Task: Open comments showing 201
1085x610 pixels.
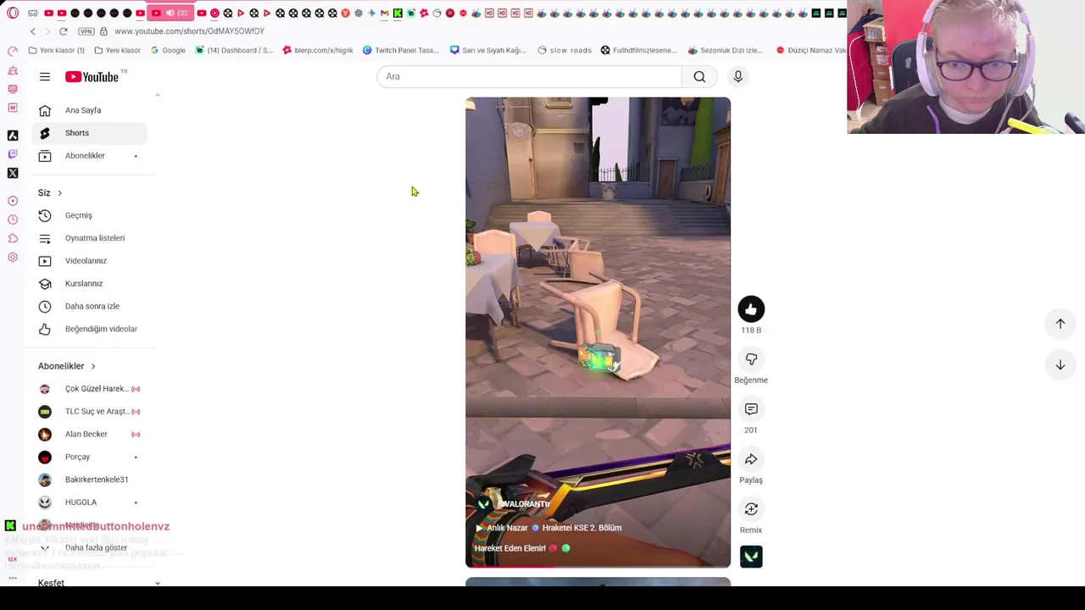Action: pyautogui.click(x=751, y=409)
